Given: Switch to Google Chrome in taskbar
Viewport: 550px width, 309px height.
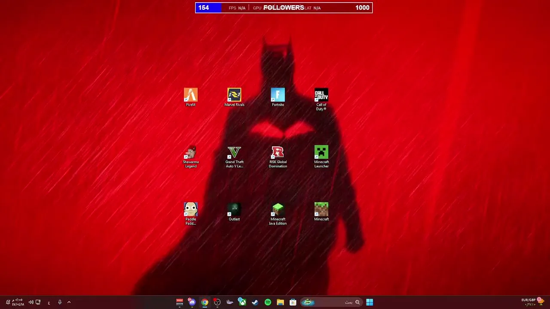Looking at the screenshot, I should [205, 302].
